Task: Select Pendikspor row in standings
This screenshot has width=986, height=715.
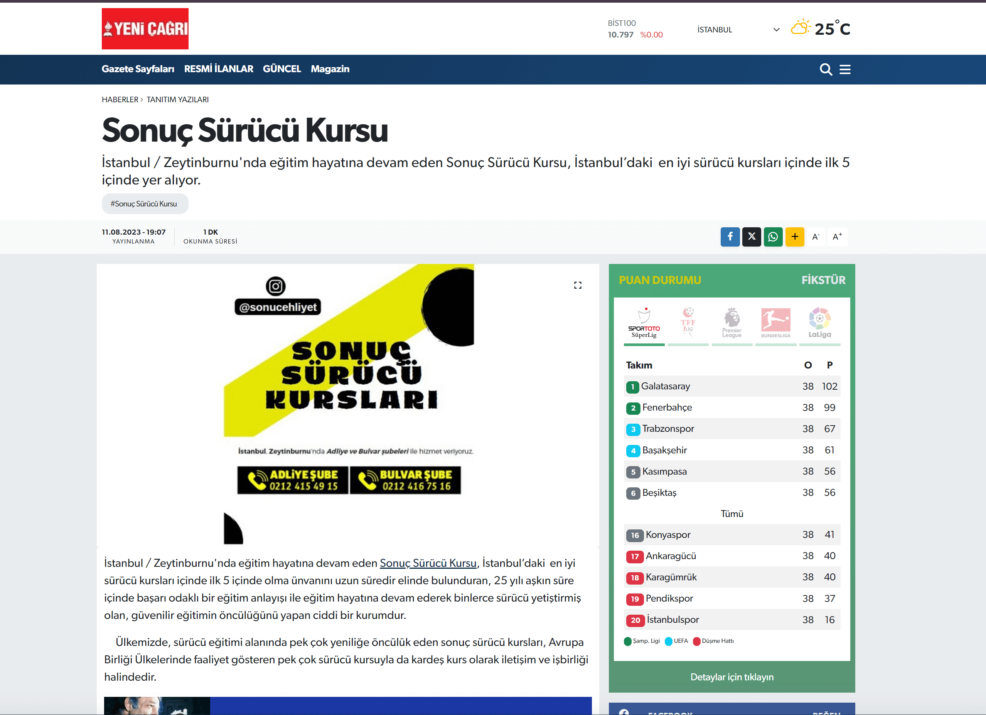Action: click(x=731, y=599)
